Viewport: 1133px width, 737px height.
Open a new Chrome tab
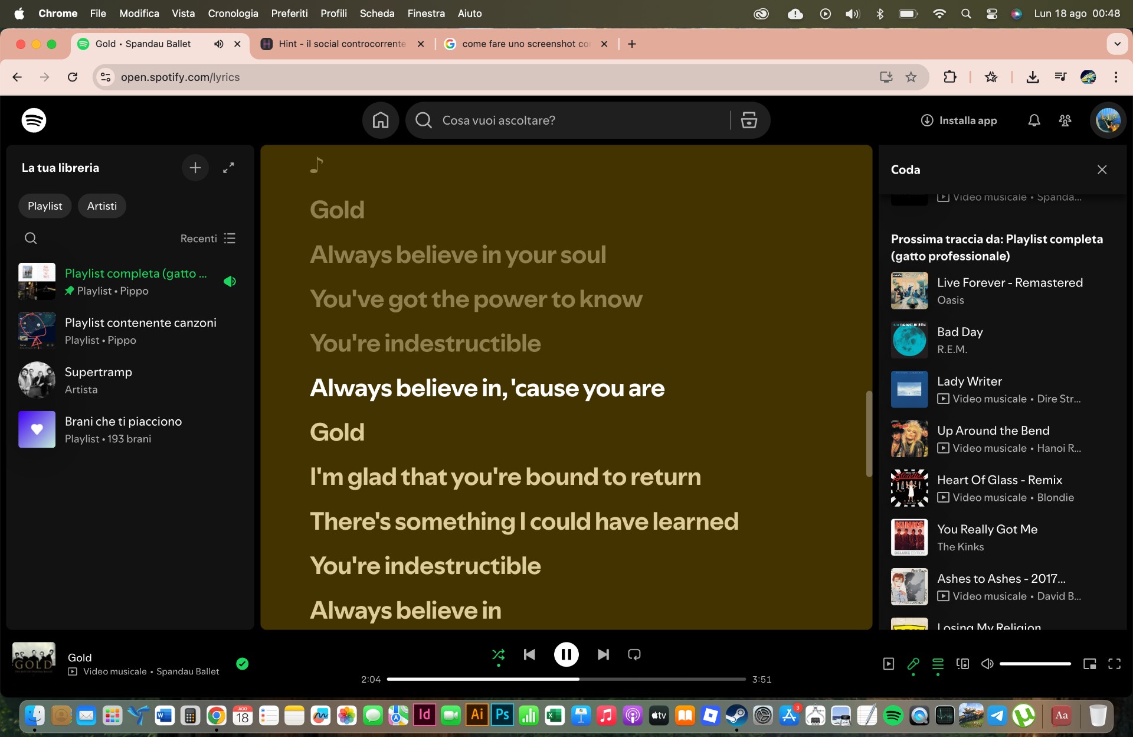click(x=632, y=44)
